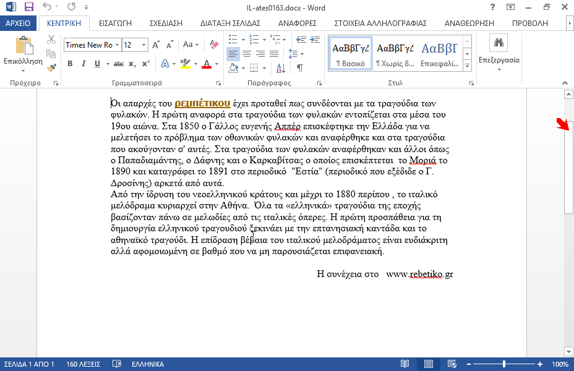Toggle superscript formatting
The image size is (574, 371).
pyautogui.click(x=146, y=64)
